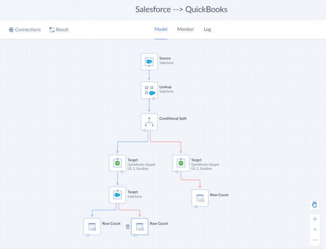Viewport: 326px width, 249px height.
Task: Click the left QuickBooks Target node icon
Action: [x=117, y=163]
